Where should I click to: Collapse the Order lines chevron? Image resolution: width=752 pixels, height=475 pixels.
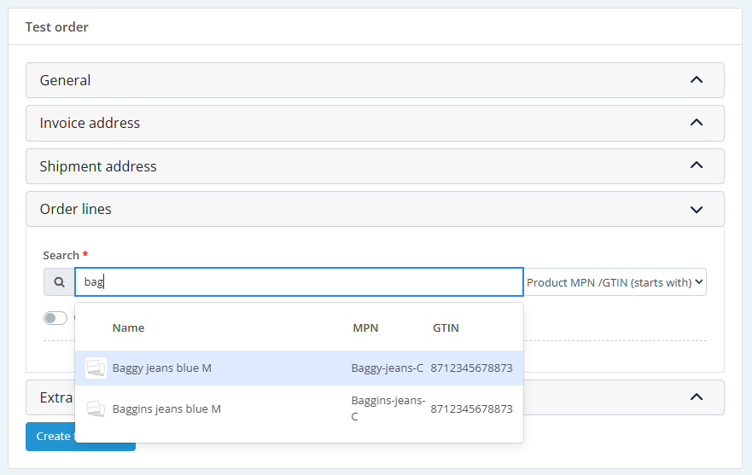click(x=697, y=210)
